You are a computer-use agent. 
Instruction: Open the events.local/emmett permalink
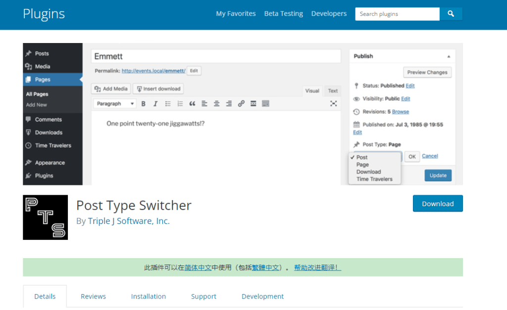coord(153,71)
